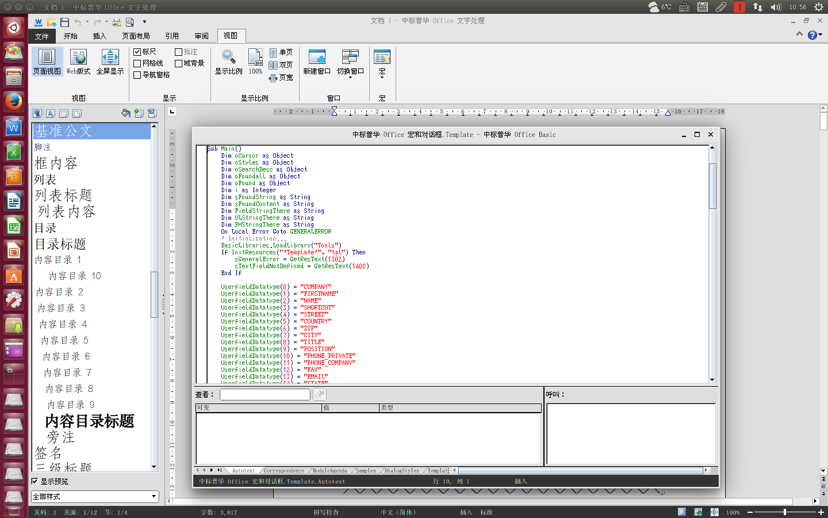Fit to page width (页宽)

pyautogui.click(x=281, y=78)
